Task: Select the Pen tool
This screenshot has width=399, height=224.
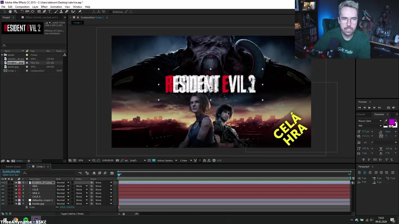Action: click(44, 12)
